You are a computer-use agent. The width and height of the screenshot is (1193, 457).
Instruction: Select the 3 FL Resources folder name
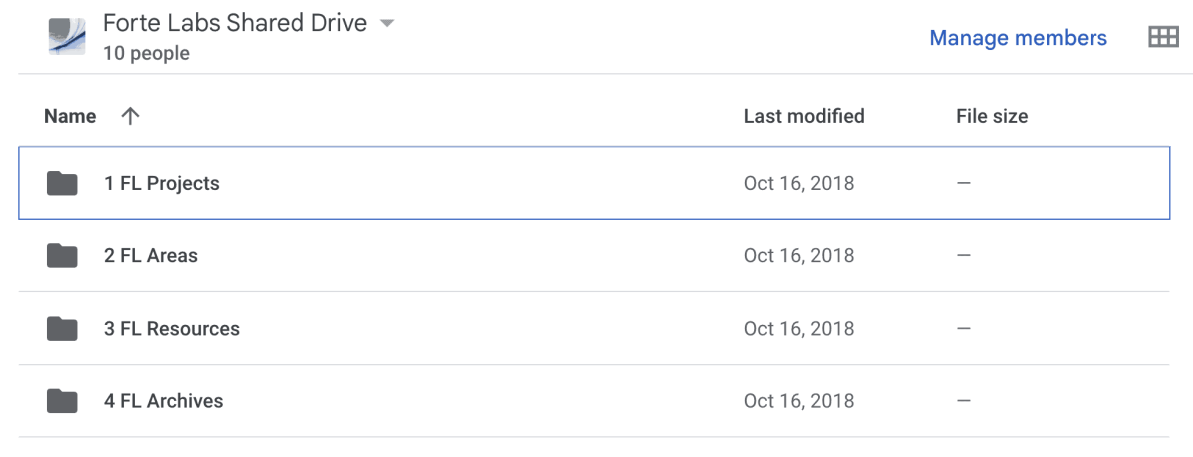(172, 328)
